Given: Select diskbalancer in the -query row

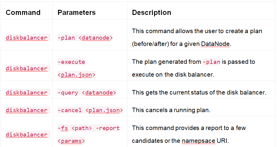Looking at the screenshot, I should coord(26,93).
